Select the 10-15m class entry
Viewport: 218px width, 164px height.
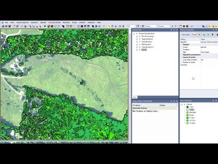192,120
